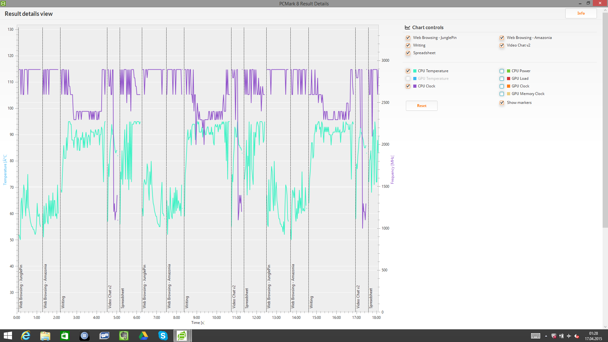Enable GPU Clock series

coord(502,86)
